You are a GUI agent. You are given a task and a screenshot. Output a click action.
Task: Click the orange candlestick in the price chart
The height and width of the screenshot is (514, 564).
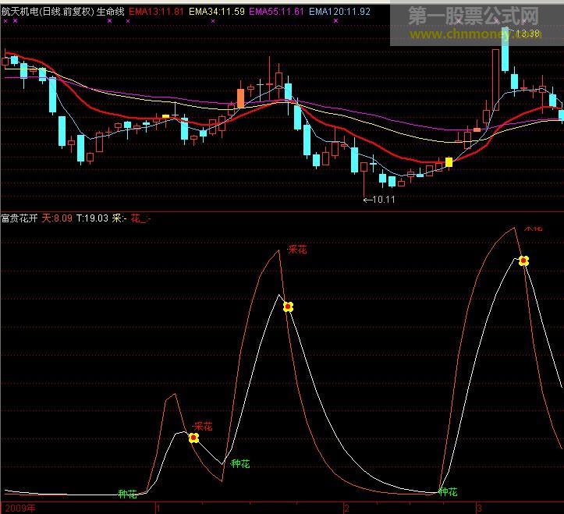point(240,97)
